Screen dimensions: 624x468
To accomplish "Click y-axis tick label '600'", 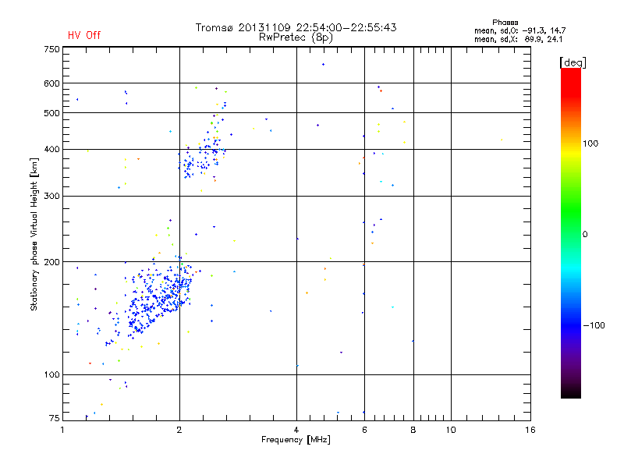I will tap(51, 83).
